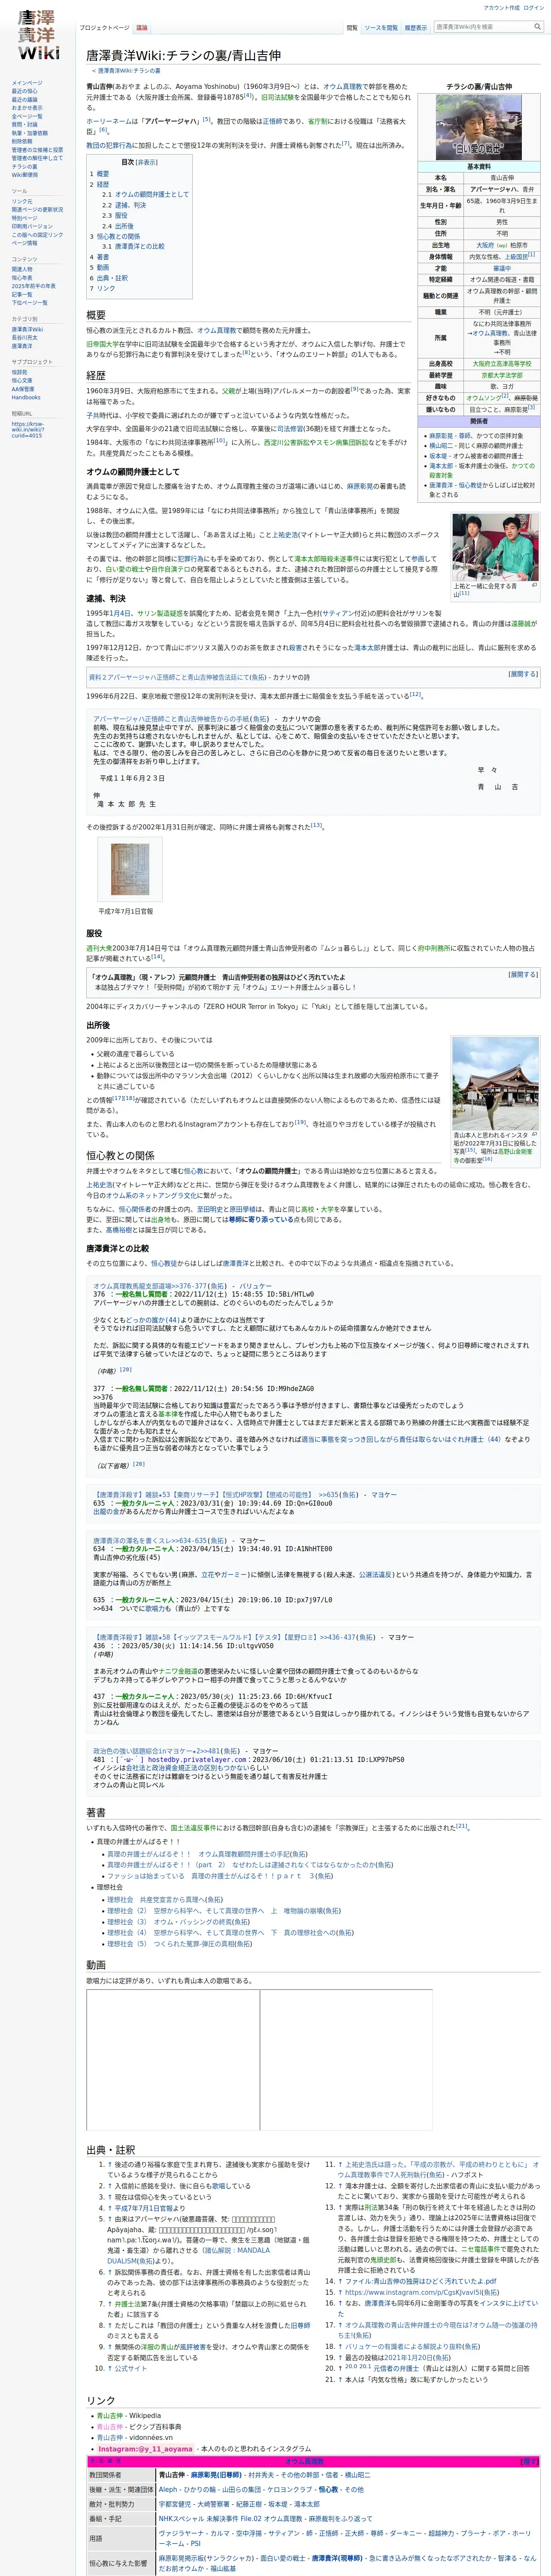
Task: Follow the 京都大学法学部 link in the infobox
Action: coord(502,375)
